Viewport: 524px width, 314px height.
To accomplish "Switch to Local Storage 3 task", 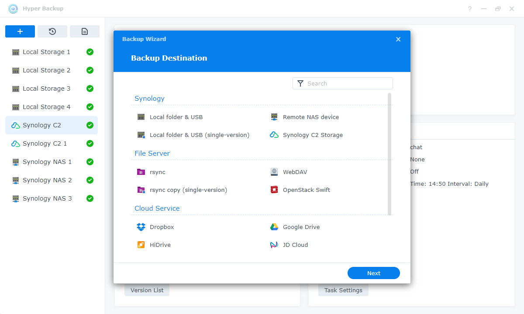I will pos(46,89).
